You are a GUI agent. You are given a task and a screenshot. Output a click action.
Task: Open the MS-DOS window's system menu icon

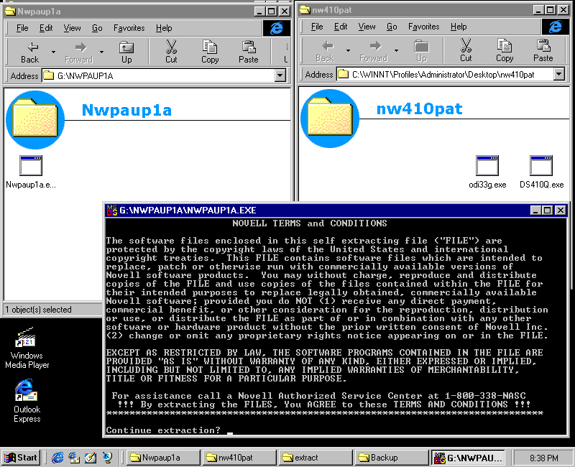112,210
